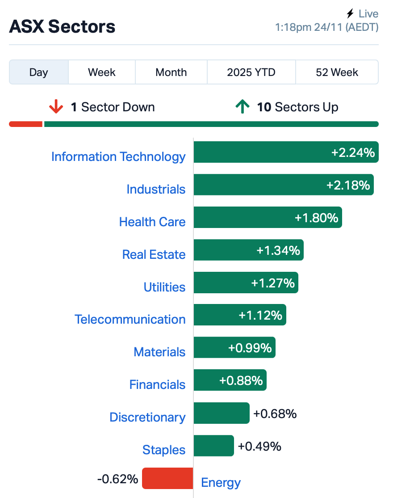The height and width of the screenshot is (498, 410).
Task: Click the red sectors-down progress segment
Action: [25, 124]
